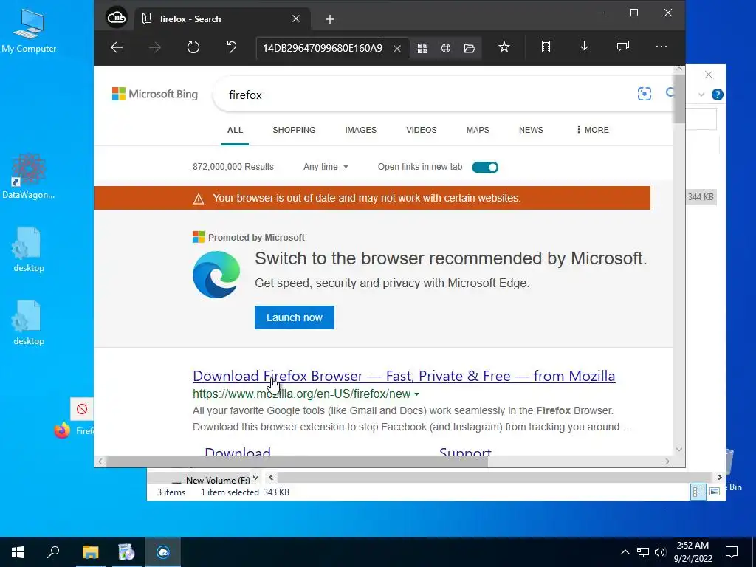Collapse New Volume (F:) tree chevron
This screenshot has height=567, width=756.
coord(255,478)
